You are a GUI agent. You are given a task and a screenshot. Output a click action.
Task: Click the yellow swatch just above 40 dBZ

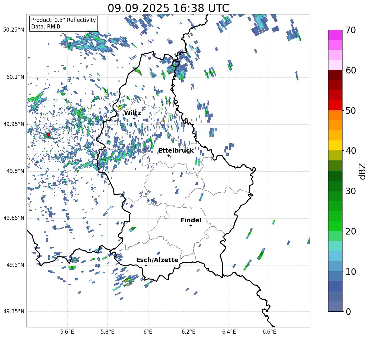[335, 145]
